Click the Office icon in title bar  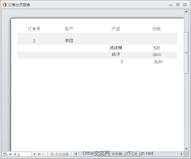point(5,5)
